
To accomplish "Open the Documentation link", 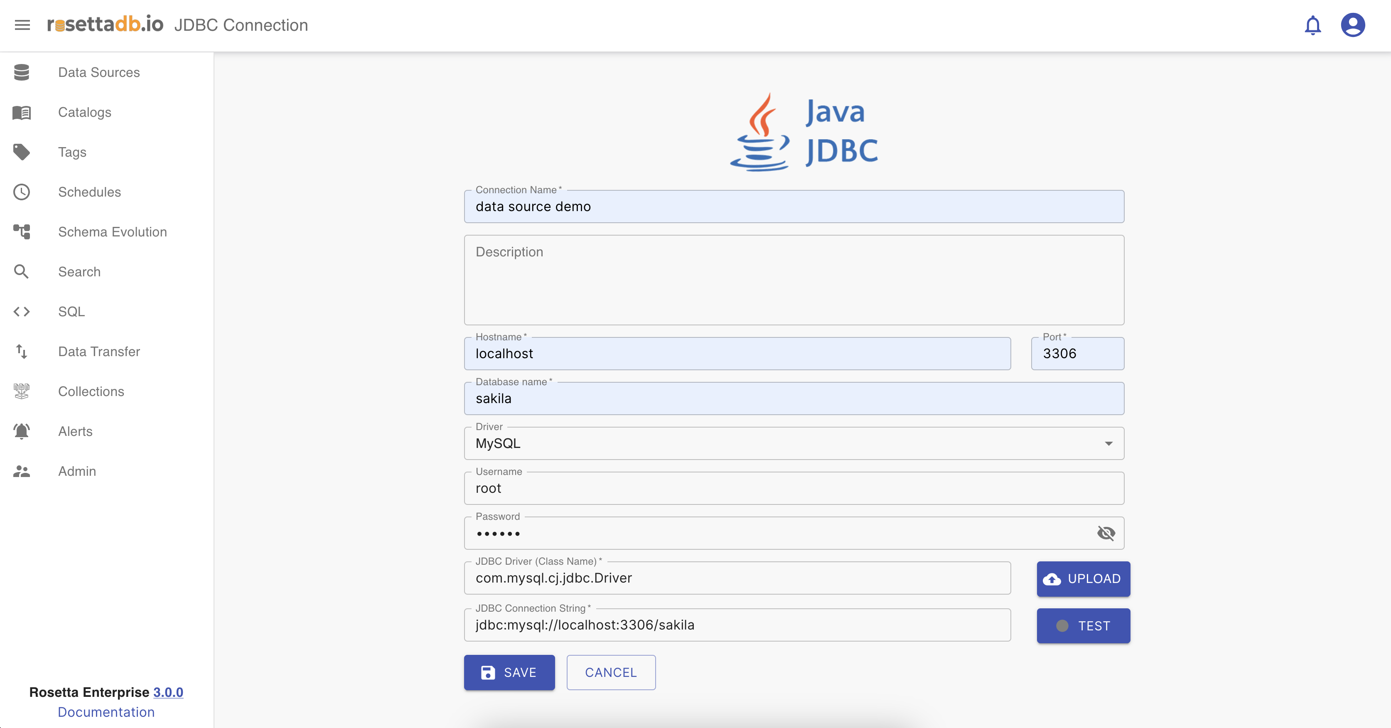I will (106, 712).
